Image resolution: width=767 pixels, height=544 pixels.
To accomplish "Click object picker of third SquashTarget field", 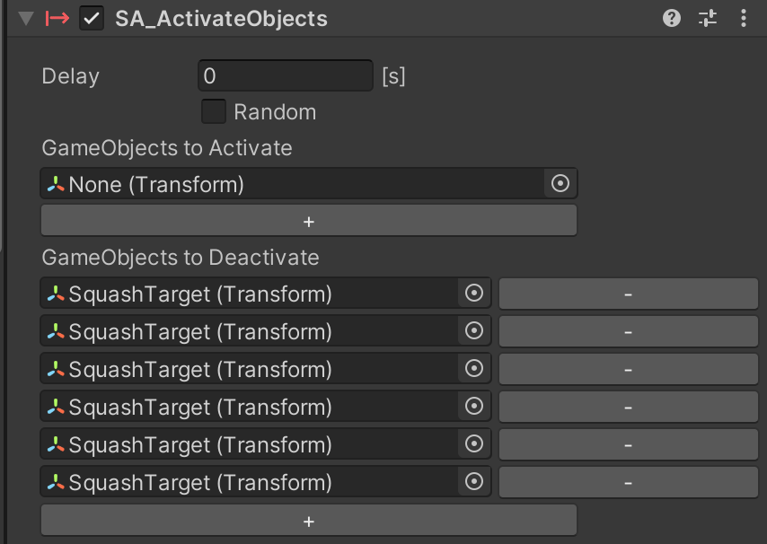I will [474, 369].
